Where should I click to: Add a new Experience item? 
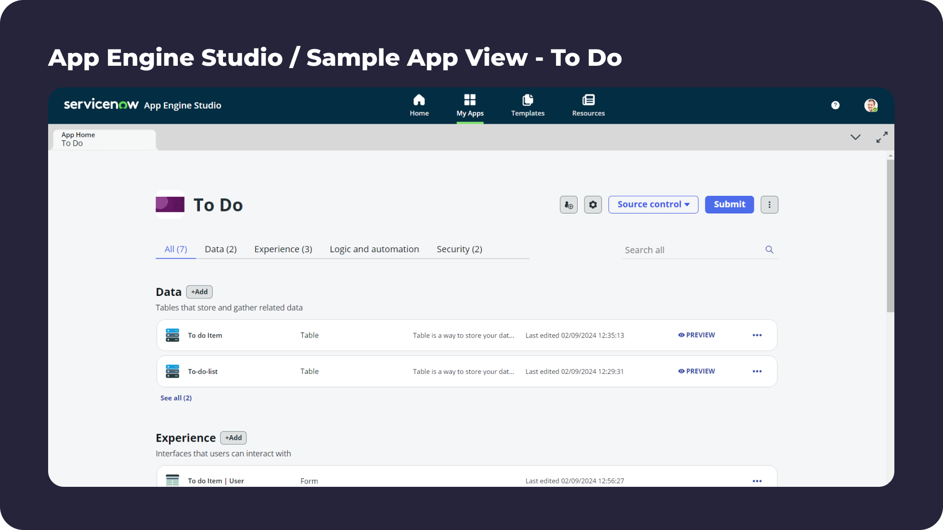coord(233,438)
